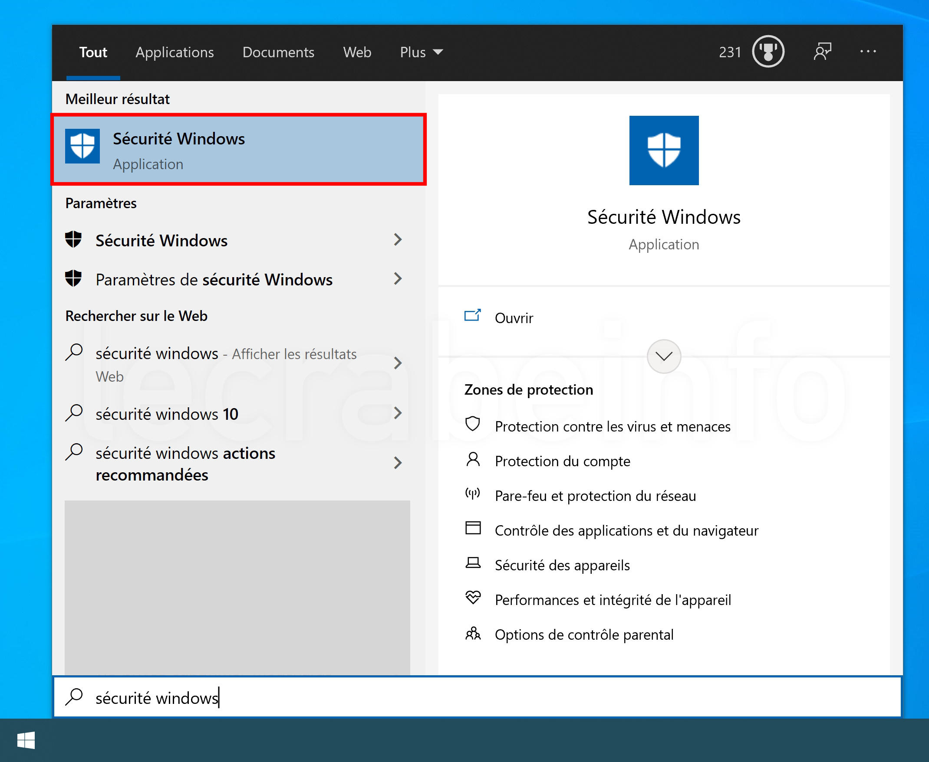Open Options de contrôle parental
Screen dimensions: 929x762
coord(584,634)
